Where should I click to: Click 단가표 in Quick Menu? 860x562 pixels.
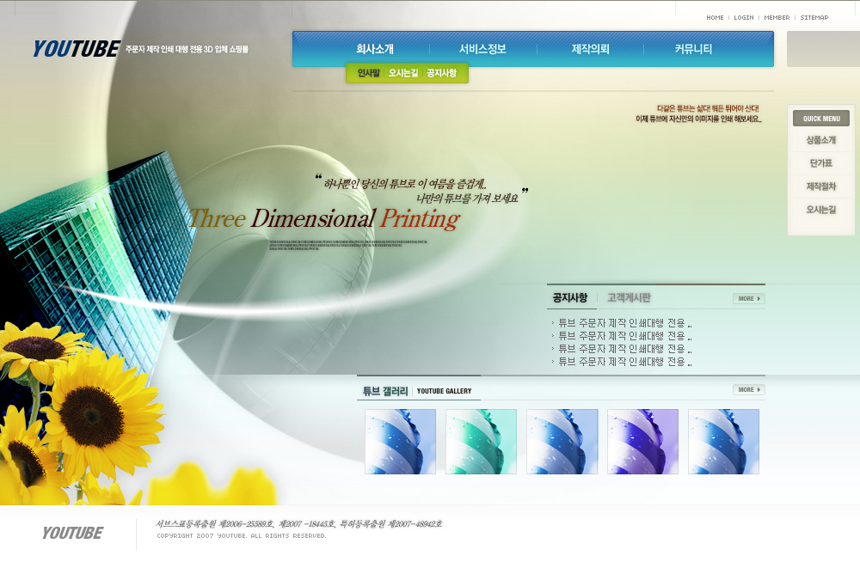pyautogui.click(x=820, y=162)
